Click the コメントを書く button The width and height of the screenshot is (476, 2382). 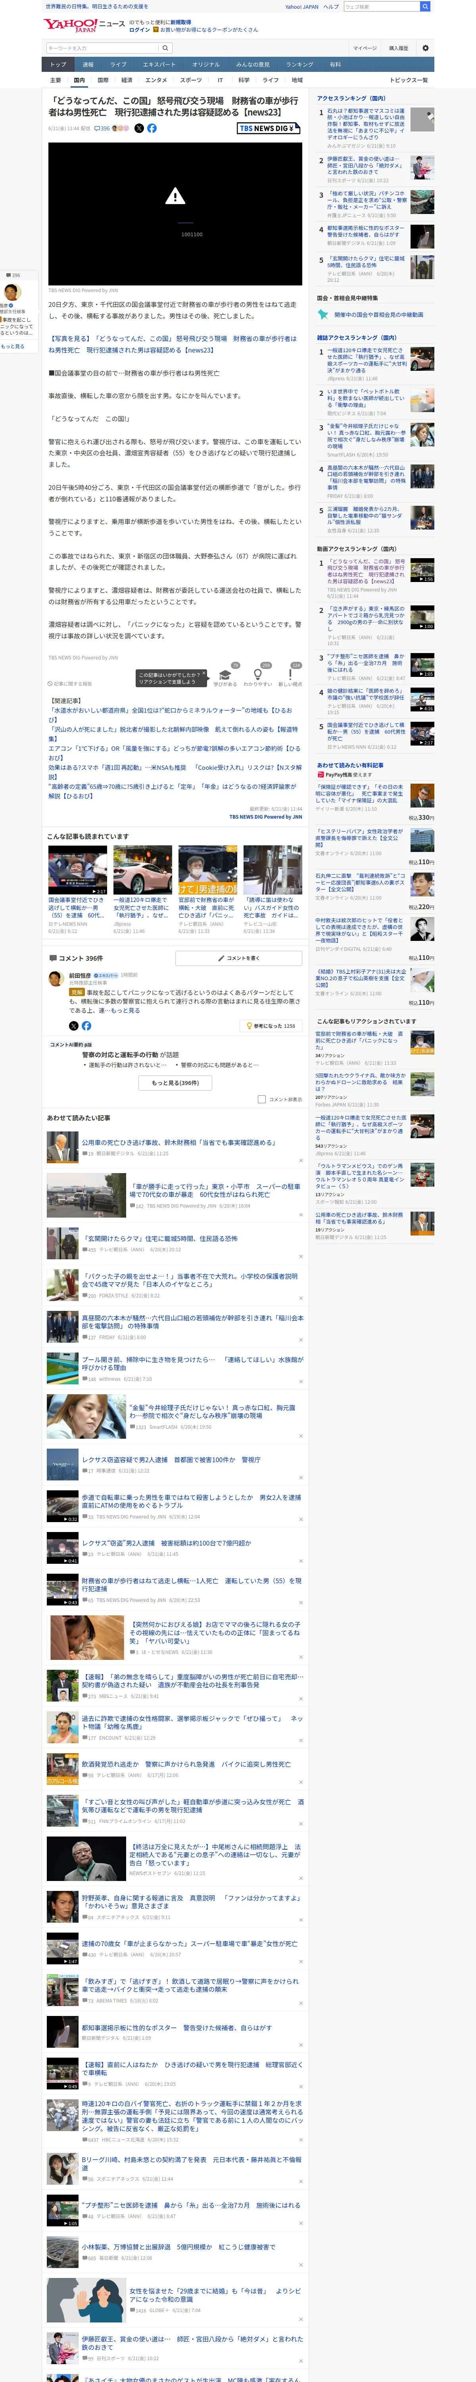(x=238, y=959)
